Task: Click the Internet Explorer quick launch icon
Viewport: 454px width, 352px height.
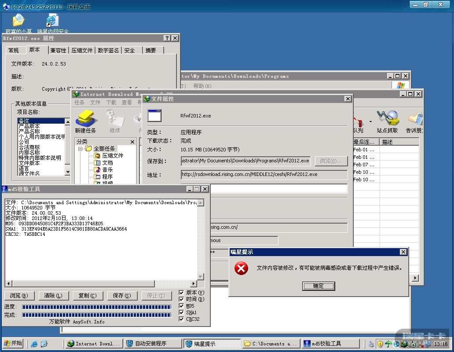Action: click(x=34, y=344)
